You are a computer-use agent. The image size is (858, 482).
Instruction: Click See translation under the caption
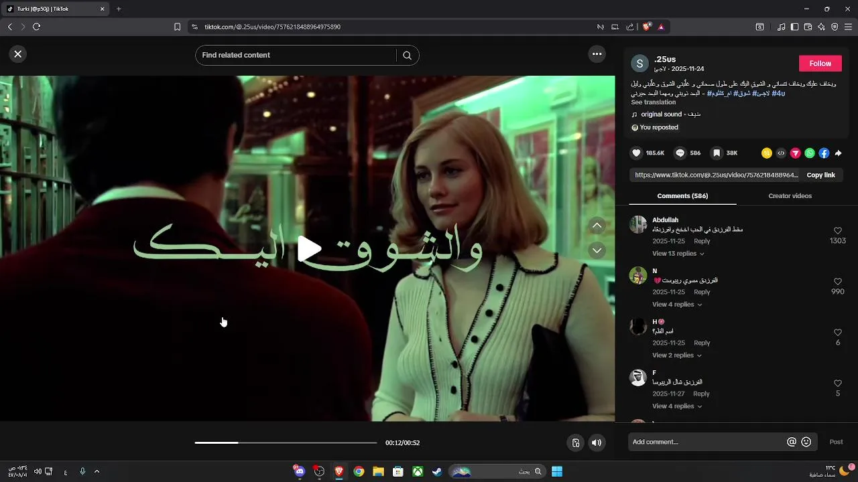click(x=653, y=102)
